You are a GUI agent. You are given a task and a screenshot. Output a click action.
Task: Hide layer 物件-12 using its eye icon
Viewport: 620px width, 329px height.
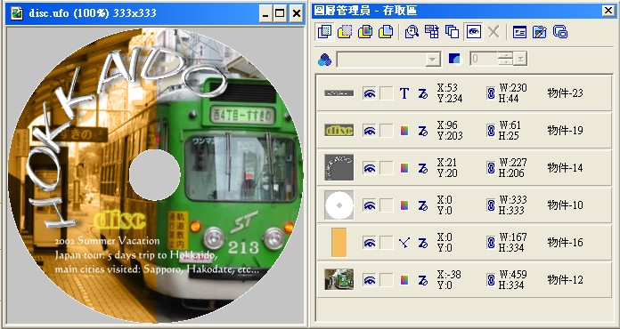pyautogui.click(x=370, y=280)
